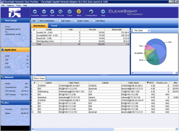This screenshot has height=131, width=179.
Task: Click the Capture toolbar icon
Action: pos(44,12)
